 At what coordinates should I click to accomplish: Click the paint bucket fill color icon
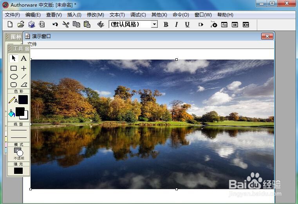12,113
